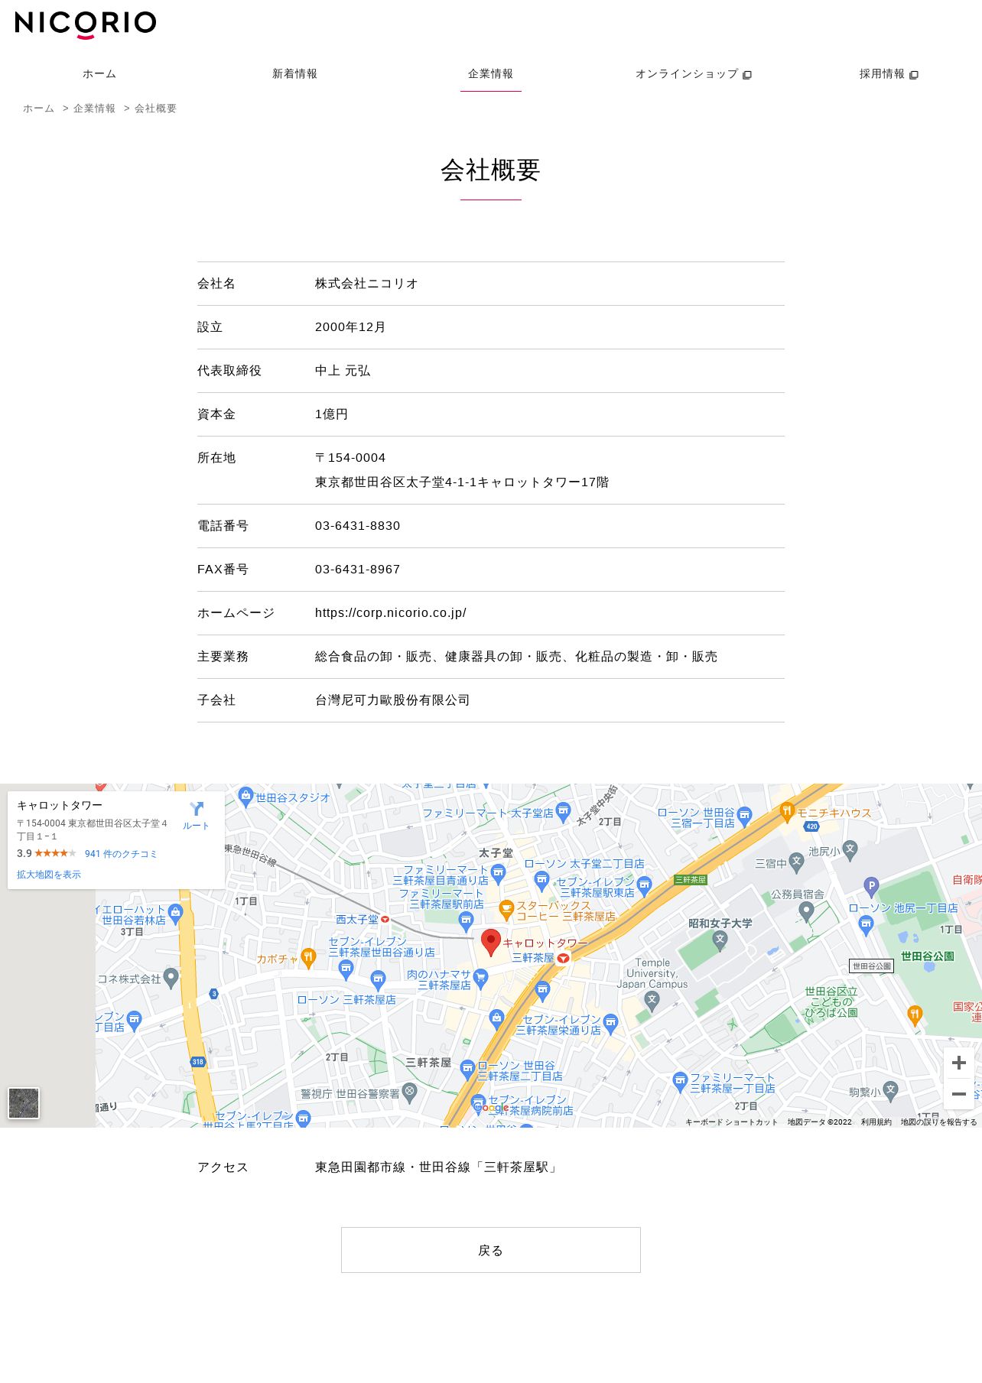Go to 企業情報 via breadcrumb
This screenshot has width=982, height=1383.
click(x=94, y=109)
